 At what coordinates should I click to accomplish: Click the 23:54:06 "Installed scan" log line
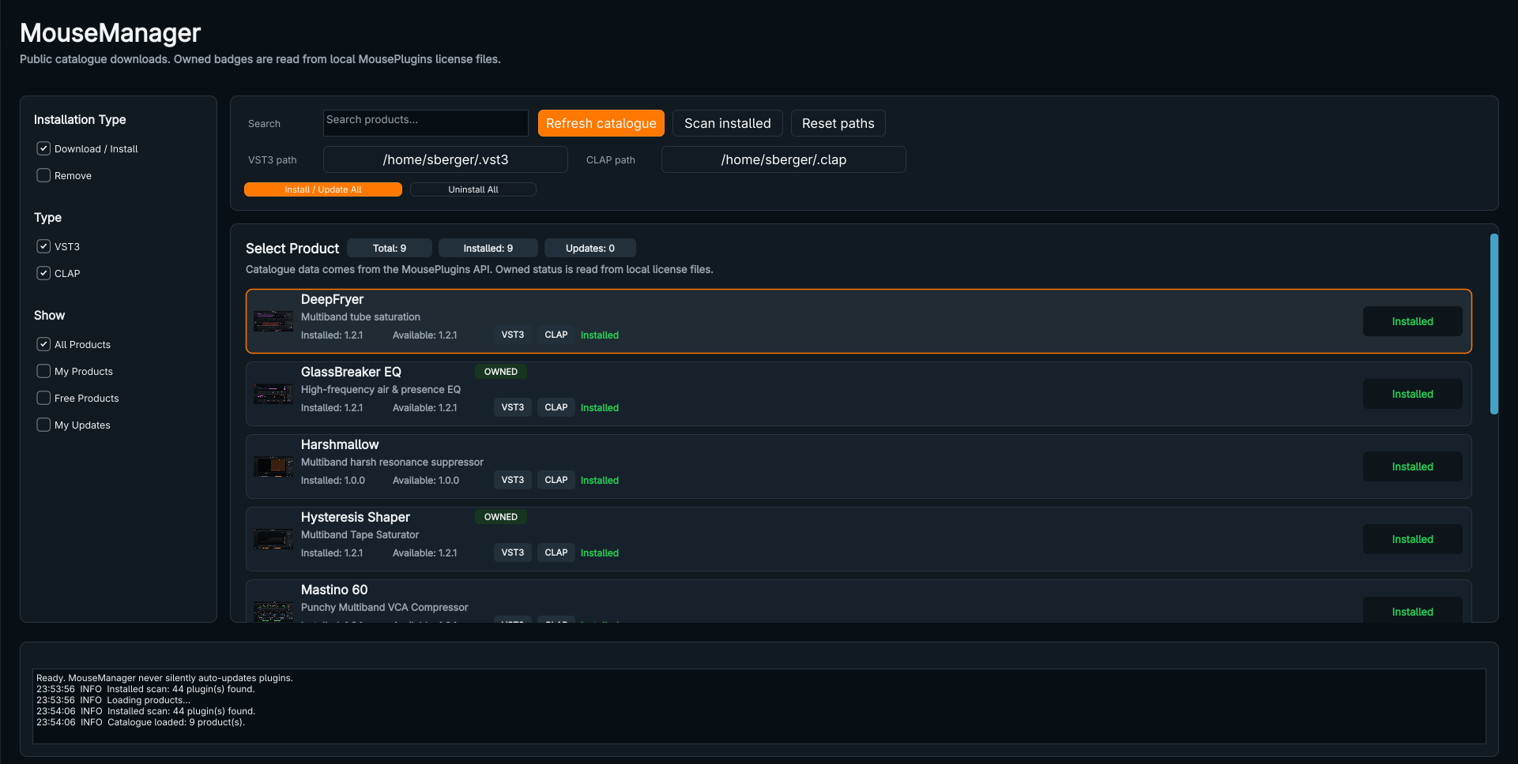pos(145,711)
